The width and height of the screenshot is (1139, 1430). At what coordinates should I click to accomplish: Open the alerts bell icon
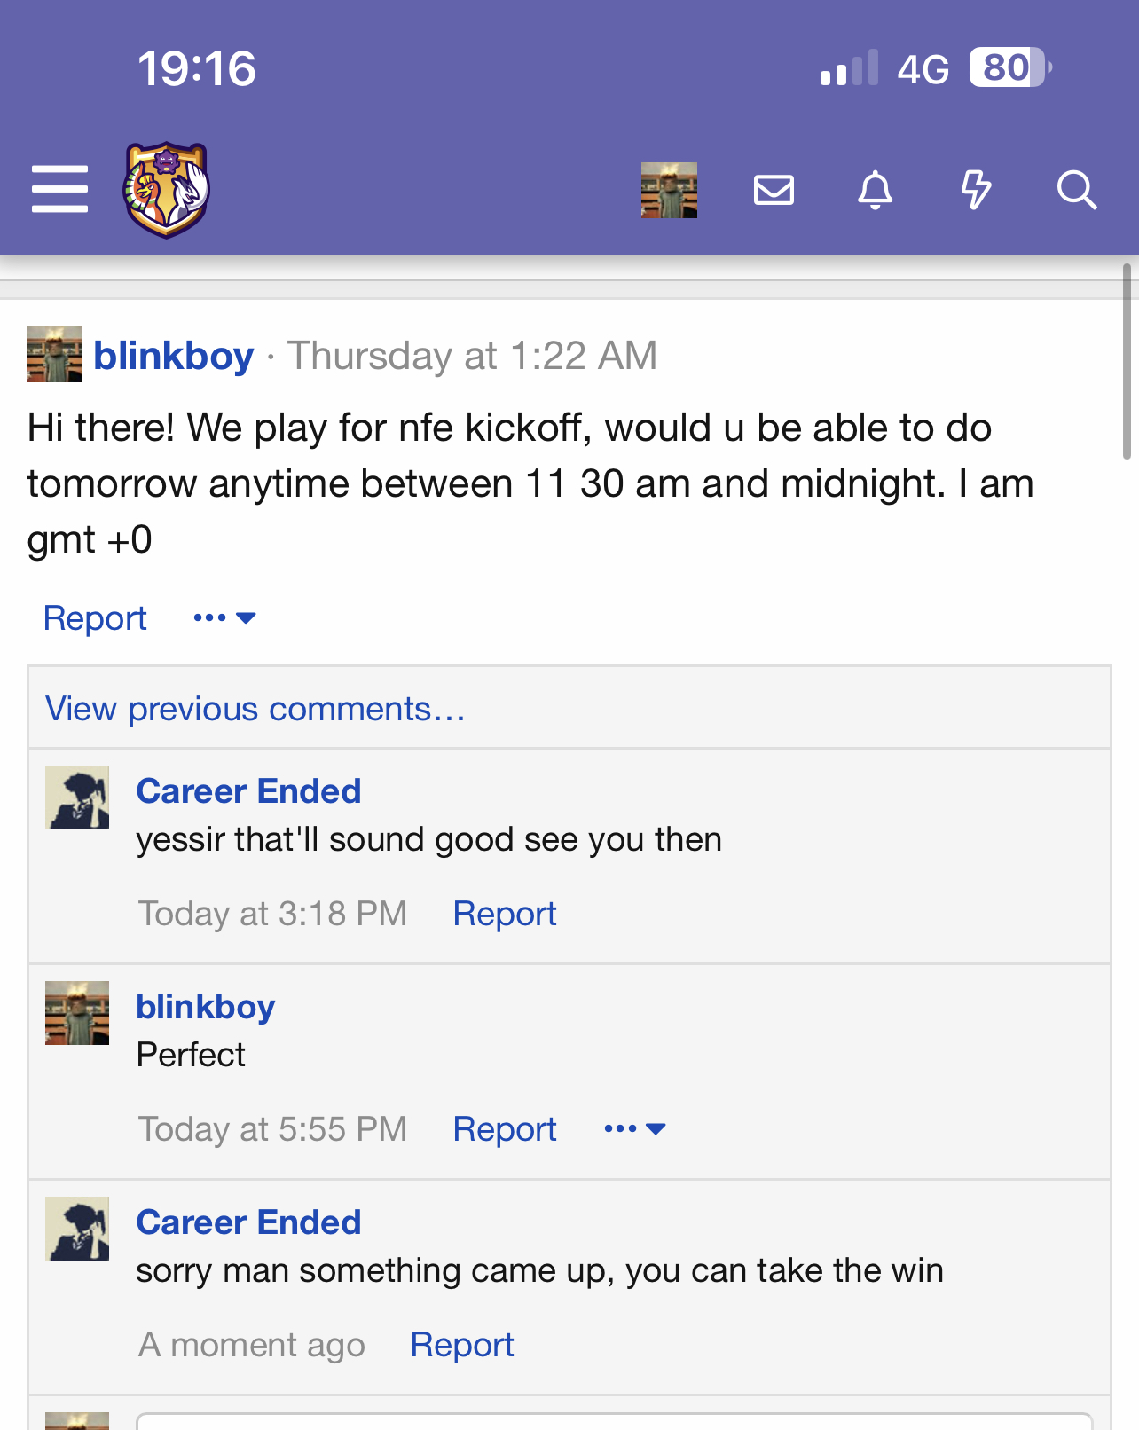click(875, 190)
